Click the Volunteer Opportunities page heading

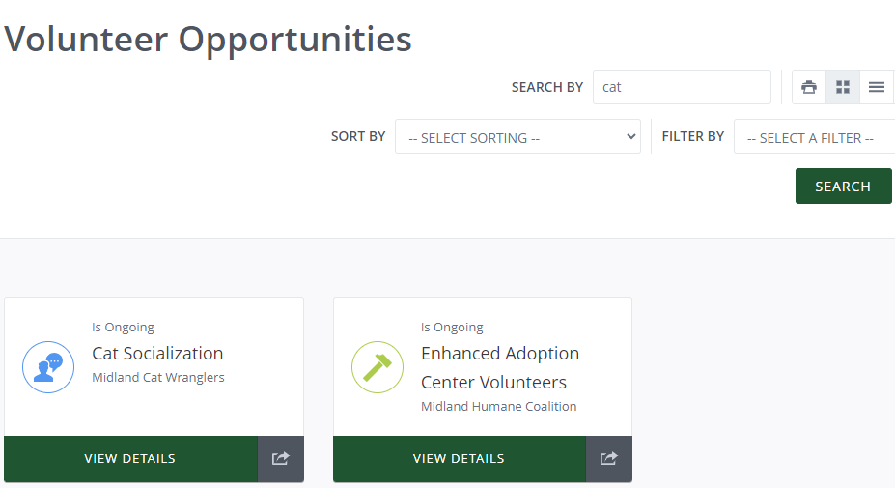click(x=209, y=39)
